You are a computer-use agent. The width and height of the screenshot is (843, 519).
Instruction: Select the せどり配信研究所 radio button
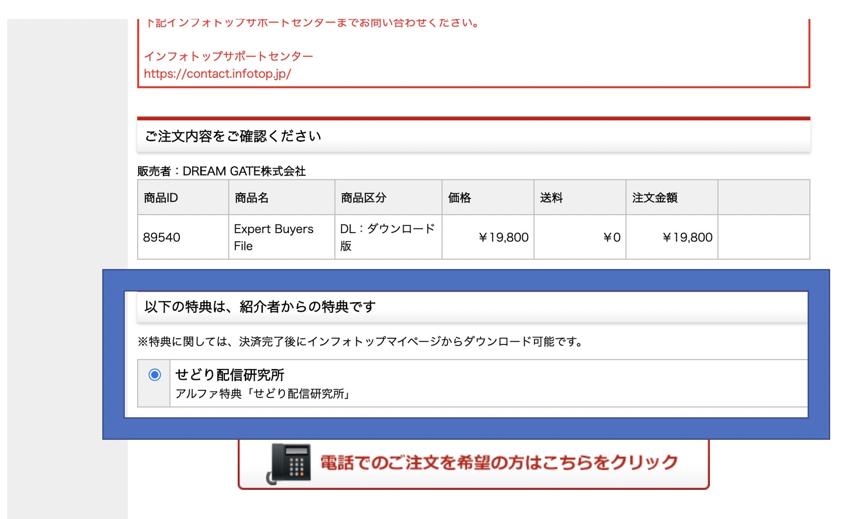(155, 375)
